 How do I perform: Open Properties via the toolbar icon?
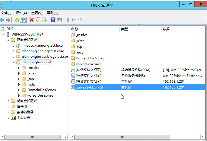pyautogui.click(x=38, y=20)
